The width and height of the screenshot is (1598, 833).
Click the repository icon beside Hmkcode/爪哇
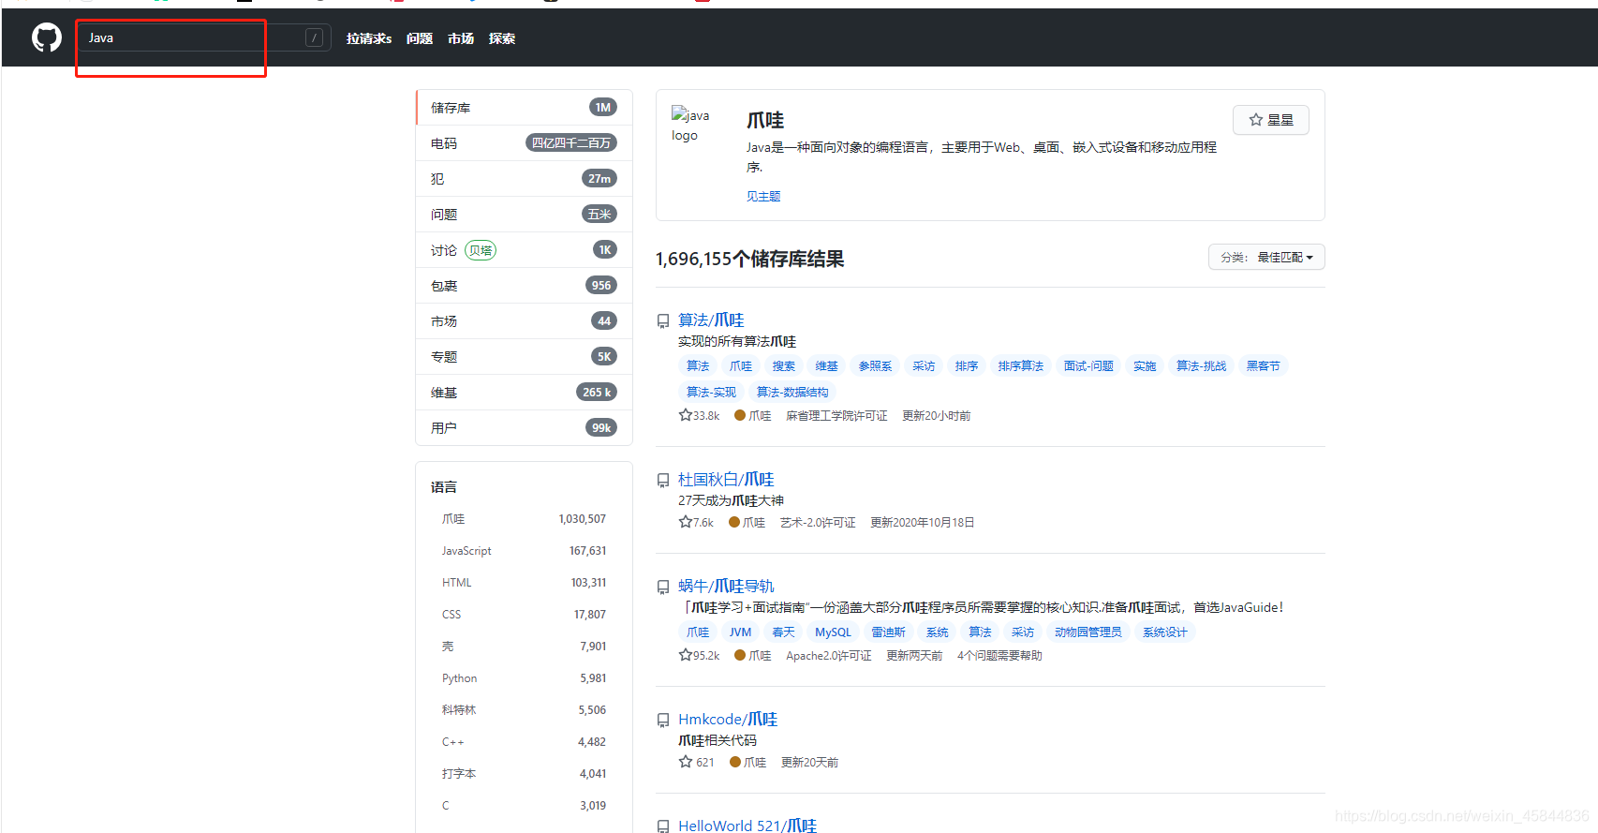pos(663,721)
